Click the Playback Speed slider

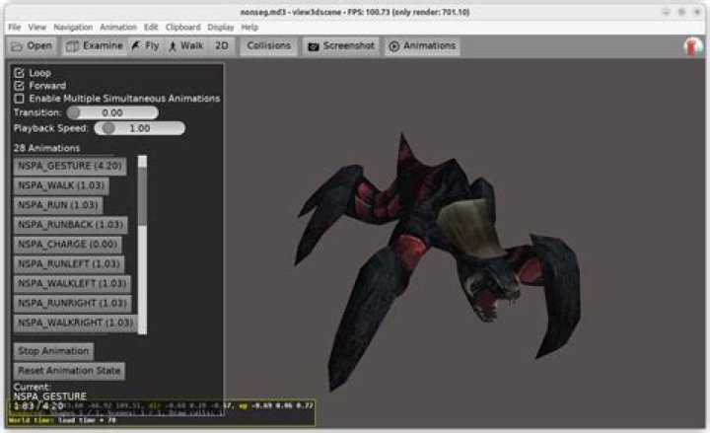(139, 128)
